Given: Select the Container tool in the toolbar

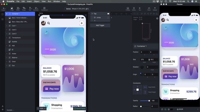Looking at the screenshot, I should click(36, 9).
